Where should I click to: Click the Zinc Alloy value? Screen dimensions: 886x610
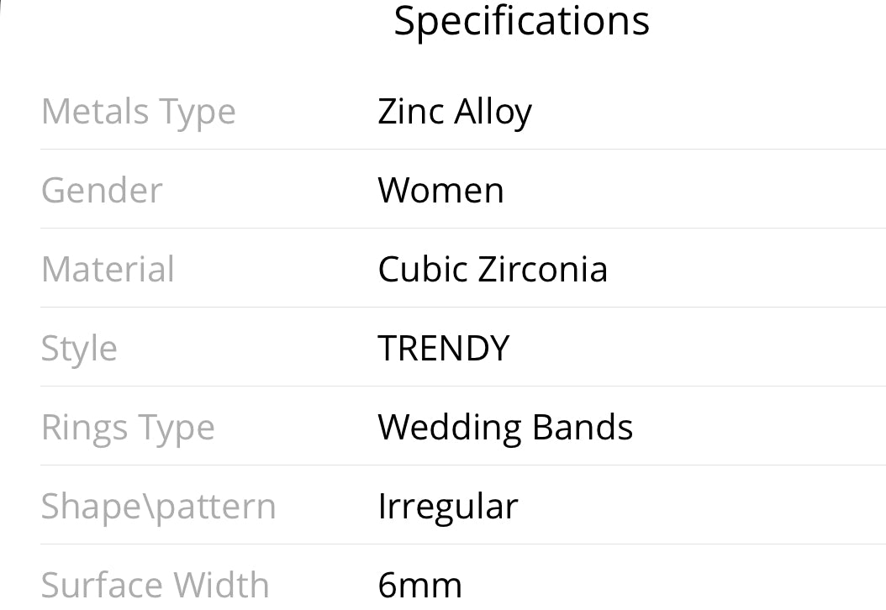pos(455,113)
